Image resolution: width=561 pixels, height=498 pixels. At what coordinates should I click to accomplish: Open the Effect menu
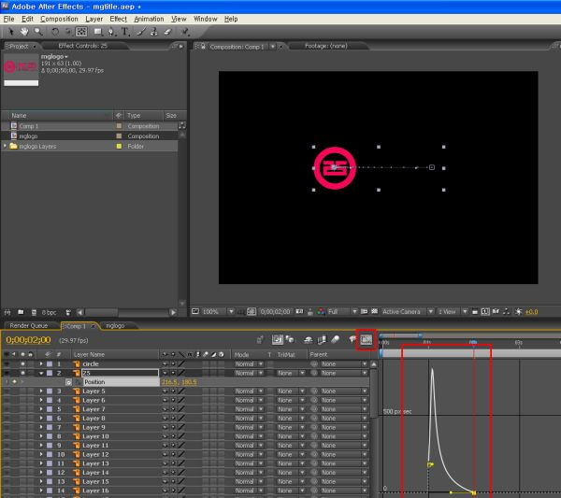[118, 19]
